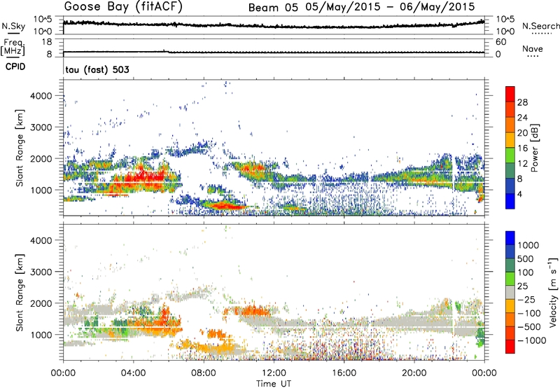The width and height of the screenshot is (560, 388).
Task: Click the noise sky trace line in the top panel
Action: click(274, 25)
